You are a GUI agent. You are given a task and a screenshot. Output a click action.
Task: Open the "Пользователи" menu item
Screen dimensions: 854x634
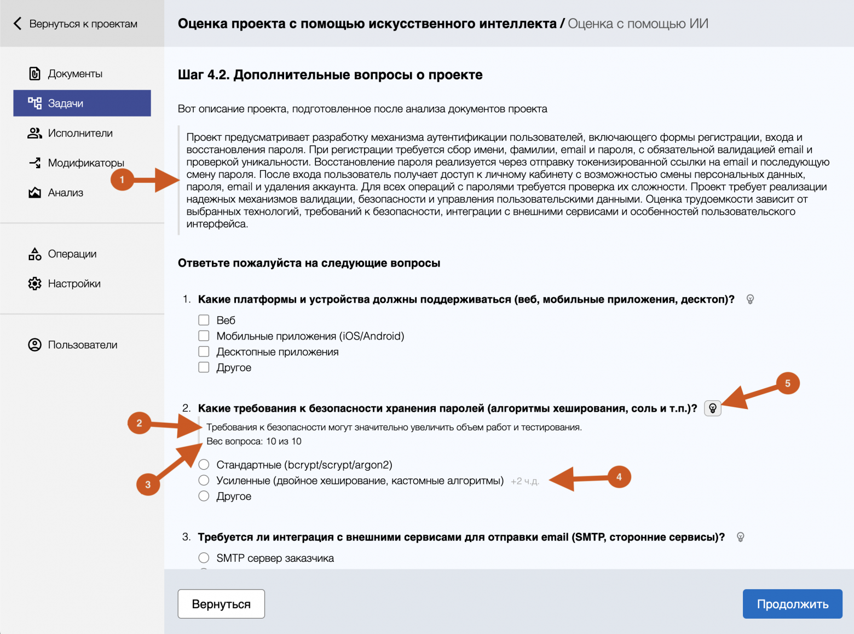[x=82, y=345]
